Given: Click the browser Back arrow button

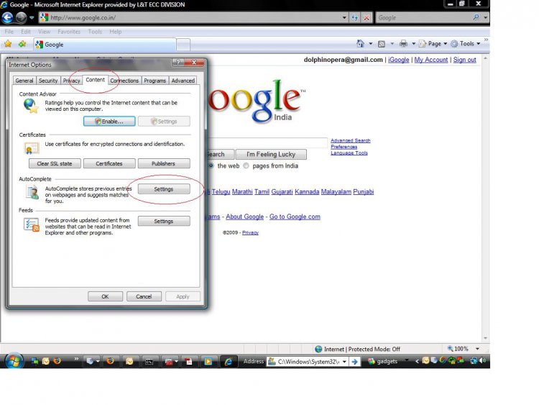Looking at the screenshot, I should 8,17.
